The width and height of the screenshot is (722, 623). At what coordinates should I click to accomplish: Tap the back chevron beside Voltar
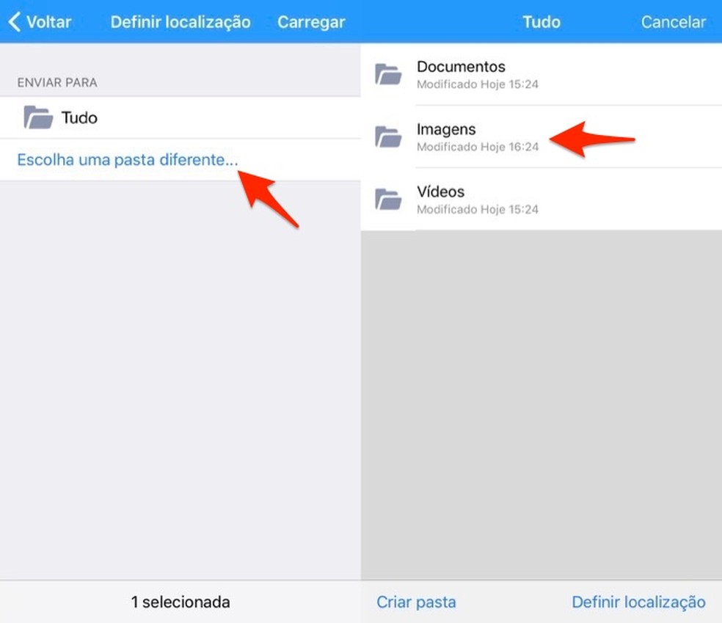coord(12,21)
